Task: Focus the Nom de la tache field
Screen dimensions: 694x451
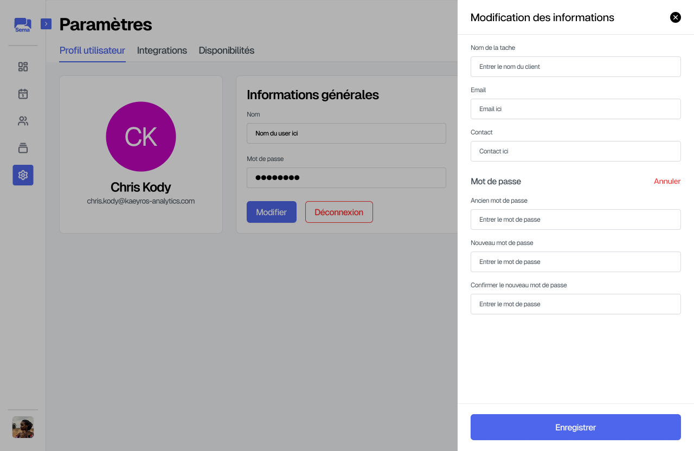Action: pos(575,67)
